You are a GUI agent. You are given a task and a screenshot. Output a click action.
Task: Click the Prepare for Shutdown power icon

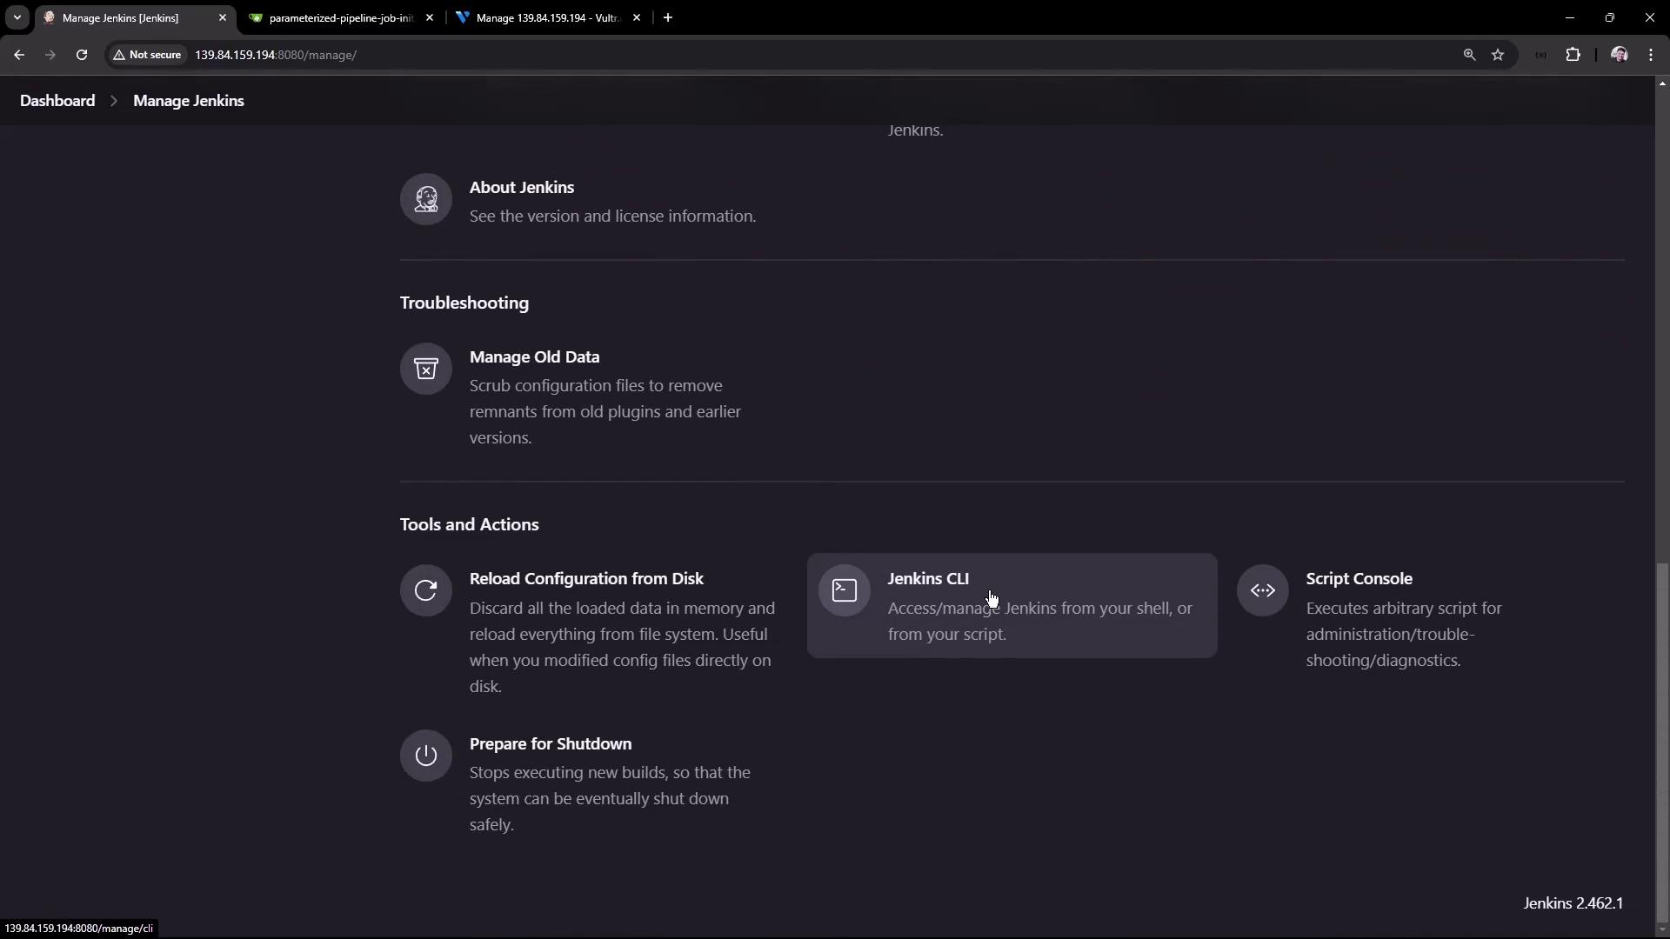[425, 756]
